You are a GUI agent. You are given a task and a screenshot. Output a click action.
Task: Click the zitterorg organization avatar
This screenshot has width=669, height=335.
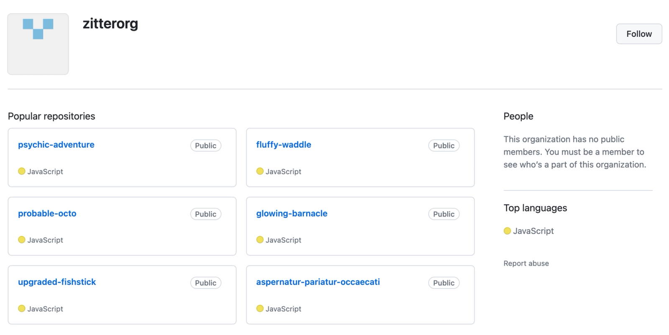coord(38,44)
